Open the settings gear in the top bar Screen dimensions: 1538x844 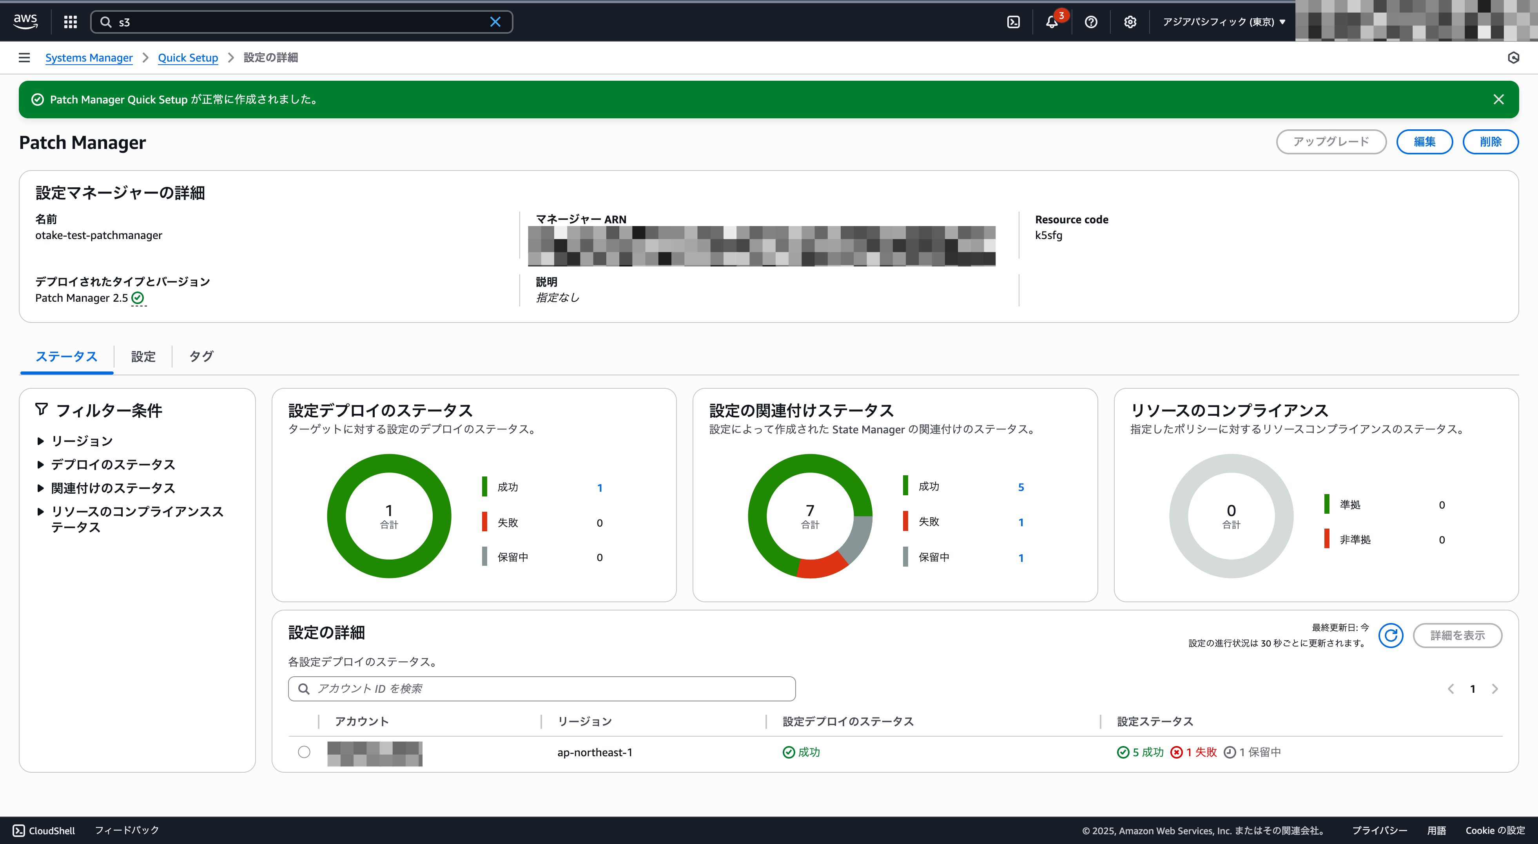click(x=1130, y=22)
